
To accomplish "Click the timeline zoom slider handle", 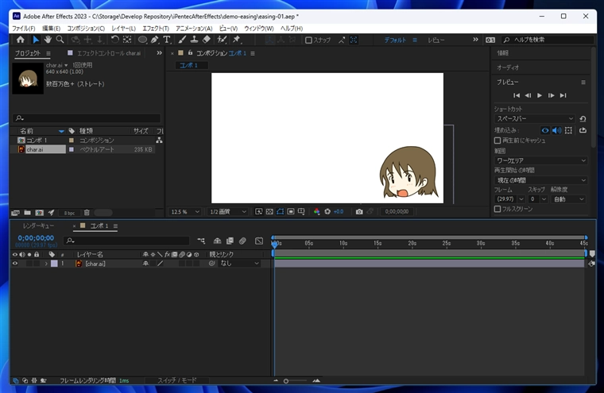I will tap(286, 381).
